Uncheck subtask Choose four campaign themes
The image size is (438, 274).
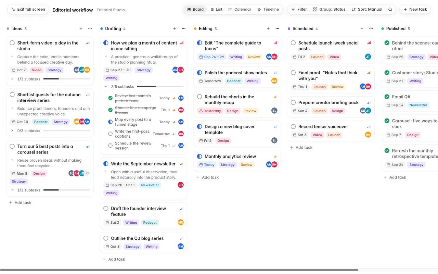tap(110, 110)
